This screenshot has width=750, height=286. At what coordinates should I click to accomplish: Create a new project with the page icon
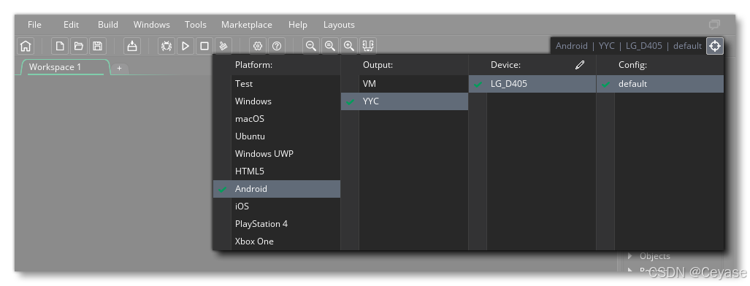click(60, 46)
